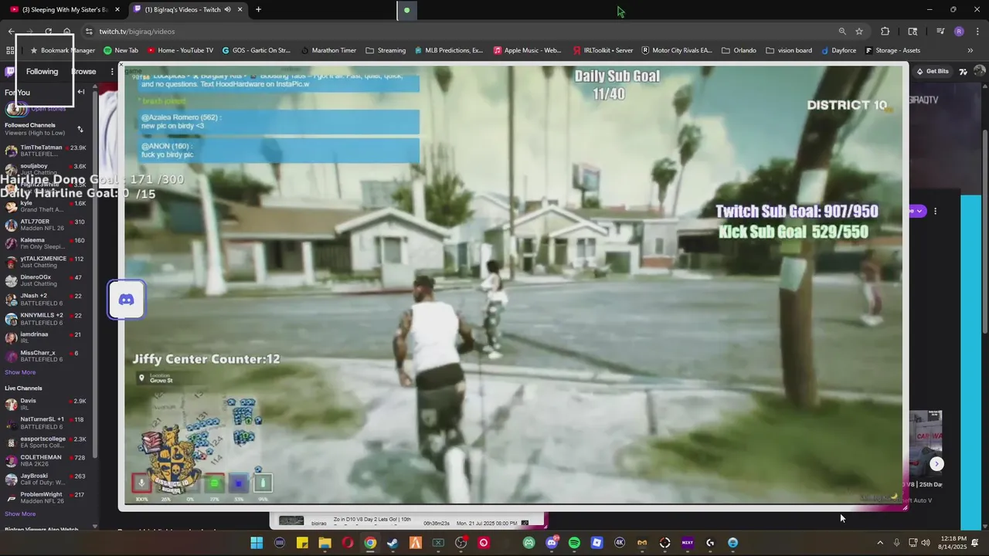Open a new browser tab
This screenshot has width=989, height=556.
pyautogui.click(x=258, y=9)
